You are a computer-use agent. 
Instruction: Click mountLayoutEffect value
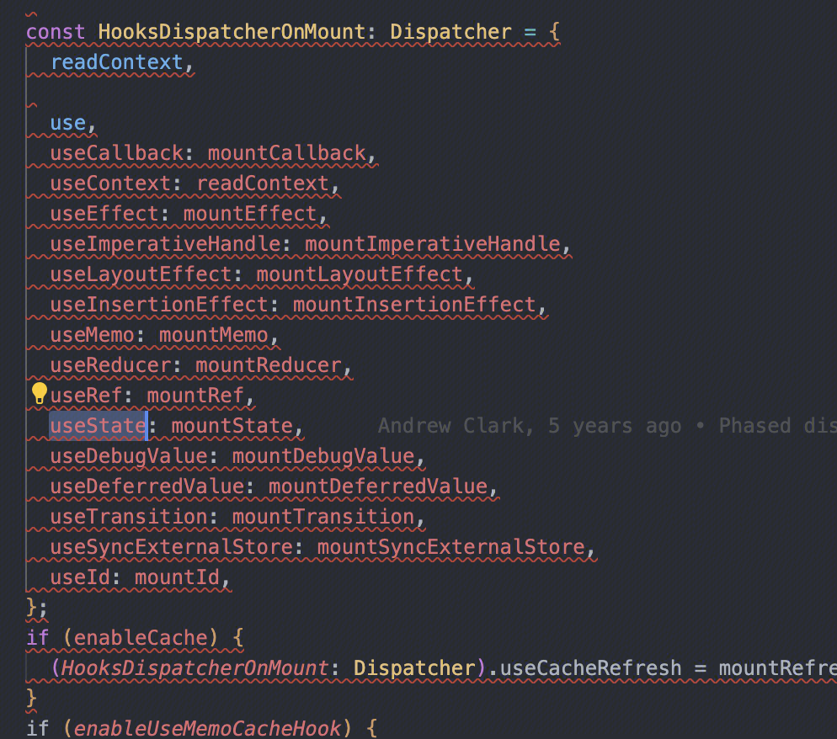(x=360, y=274)
